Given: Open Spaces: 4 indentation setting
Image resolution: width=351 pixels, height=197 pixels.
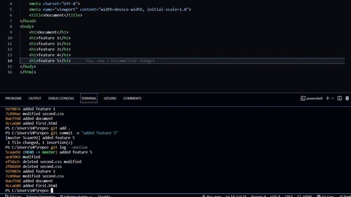Looking at the screenshot, I should pos(258,196).
